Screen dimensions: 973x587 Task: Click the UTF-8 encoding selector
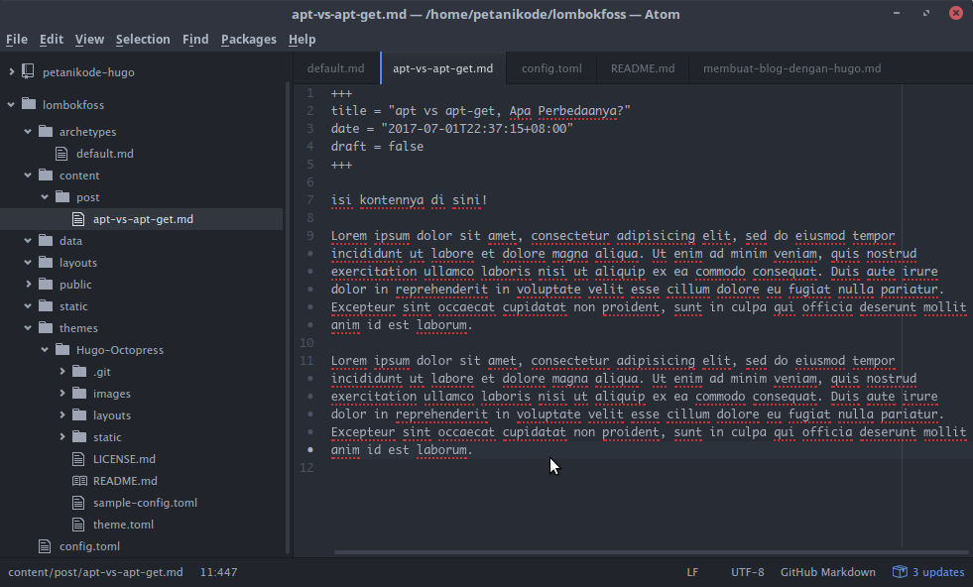point(747,572)
